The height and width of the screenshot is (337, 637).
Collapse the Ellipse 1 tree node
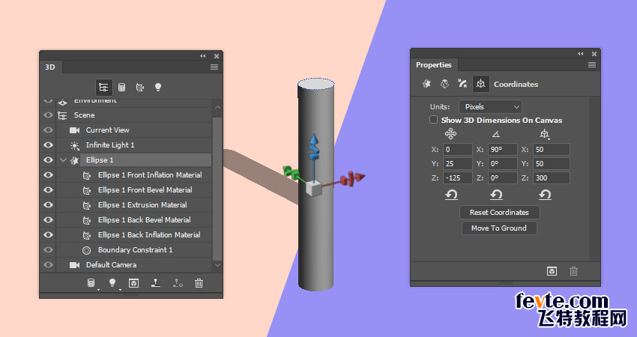pyautogui.click(x=63, y=160)
